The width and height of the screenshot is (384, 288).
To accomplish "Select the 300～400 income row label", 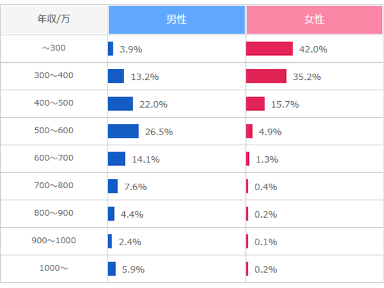I will tap(54, 76).
